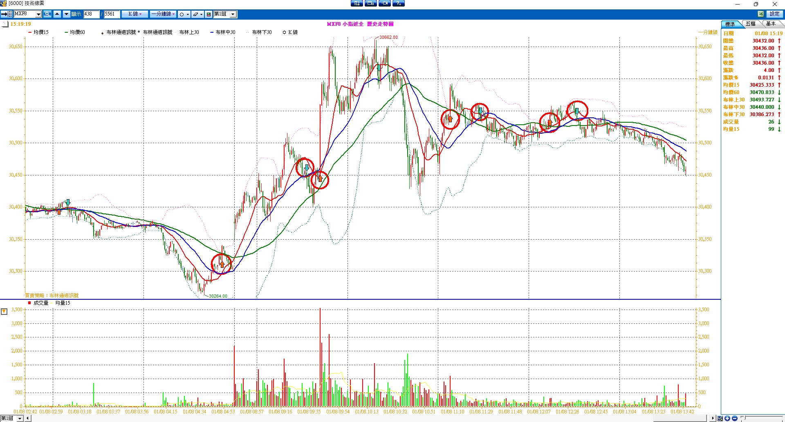Viewport: 785px width, 422px height.
Task: Expand the 一分鐘線 timeframe dropdown
Action: coord(163,14)
